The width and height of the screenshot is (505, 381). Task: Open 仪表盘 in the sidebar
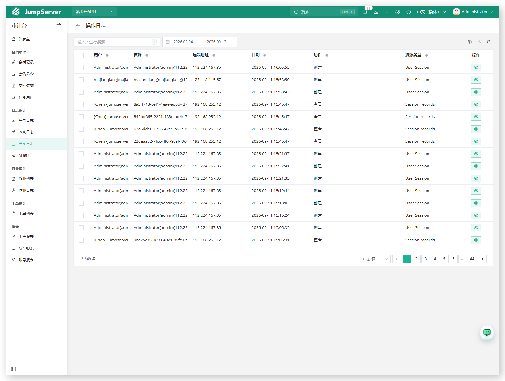coord(36,39)
